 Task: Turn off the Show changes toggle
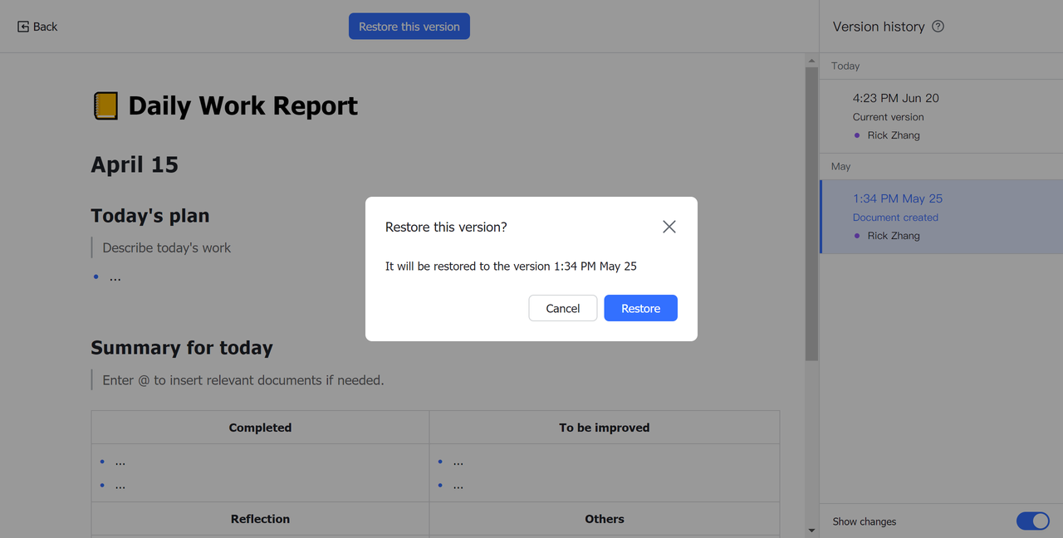1033,521
